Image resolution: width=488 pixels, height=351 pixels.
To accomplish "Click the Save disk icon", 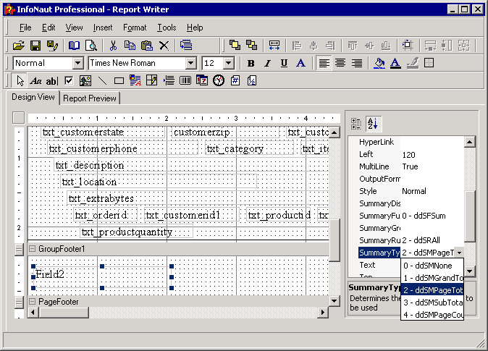I will click(35, 46).
